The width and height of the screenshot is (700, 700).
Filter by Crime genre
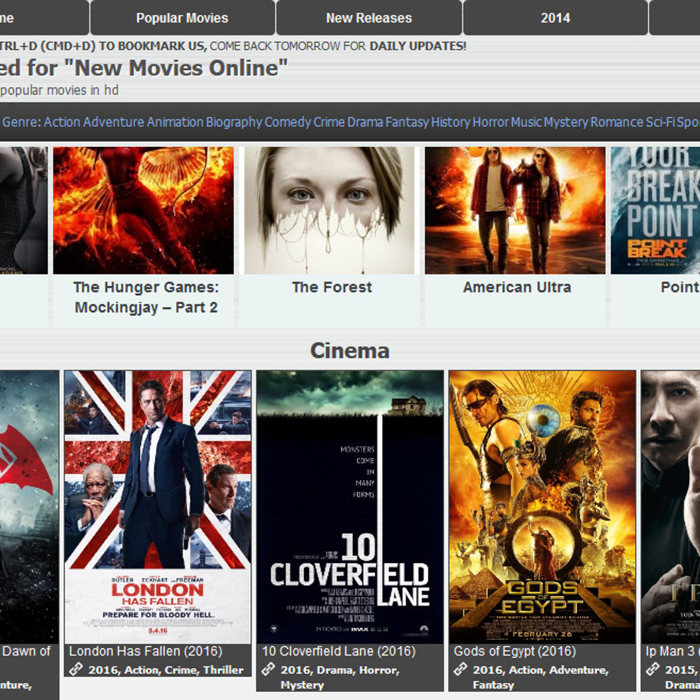tap(329, 122)
